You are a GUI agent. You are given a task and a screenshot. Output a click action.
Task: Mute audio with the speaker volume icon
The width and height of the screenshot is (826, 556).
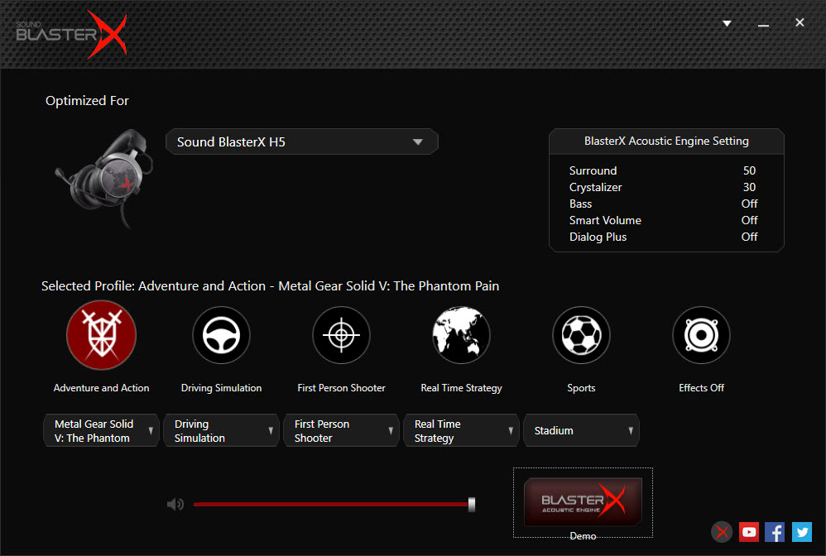coord(175,505)
